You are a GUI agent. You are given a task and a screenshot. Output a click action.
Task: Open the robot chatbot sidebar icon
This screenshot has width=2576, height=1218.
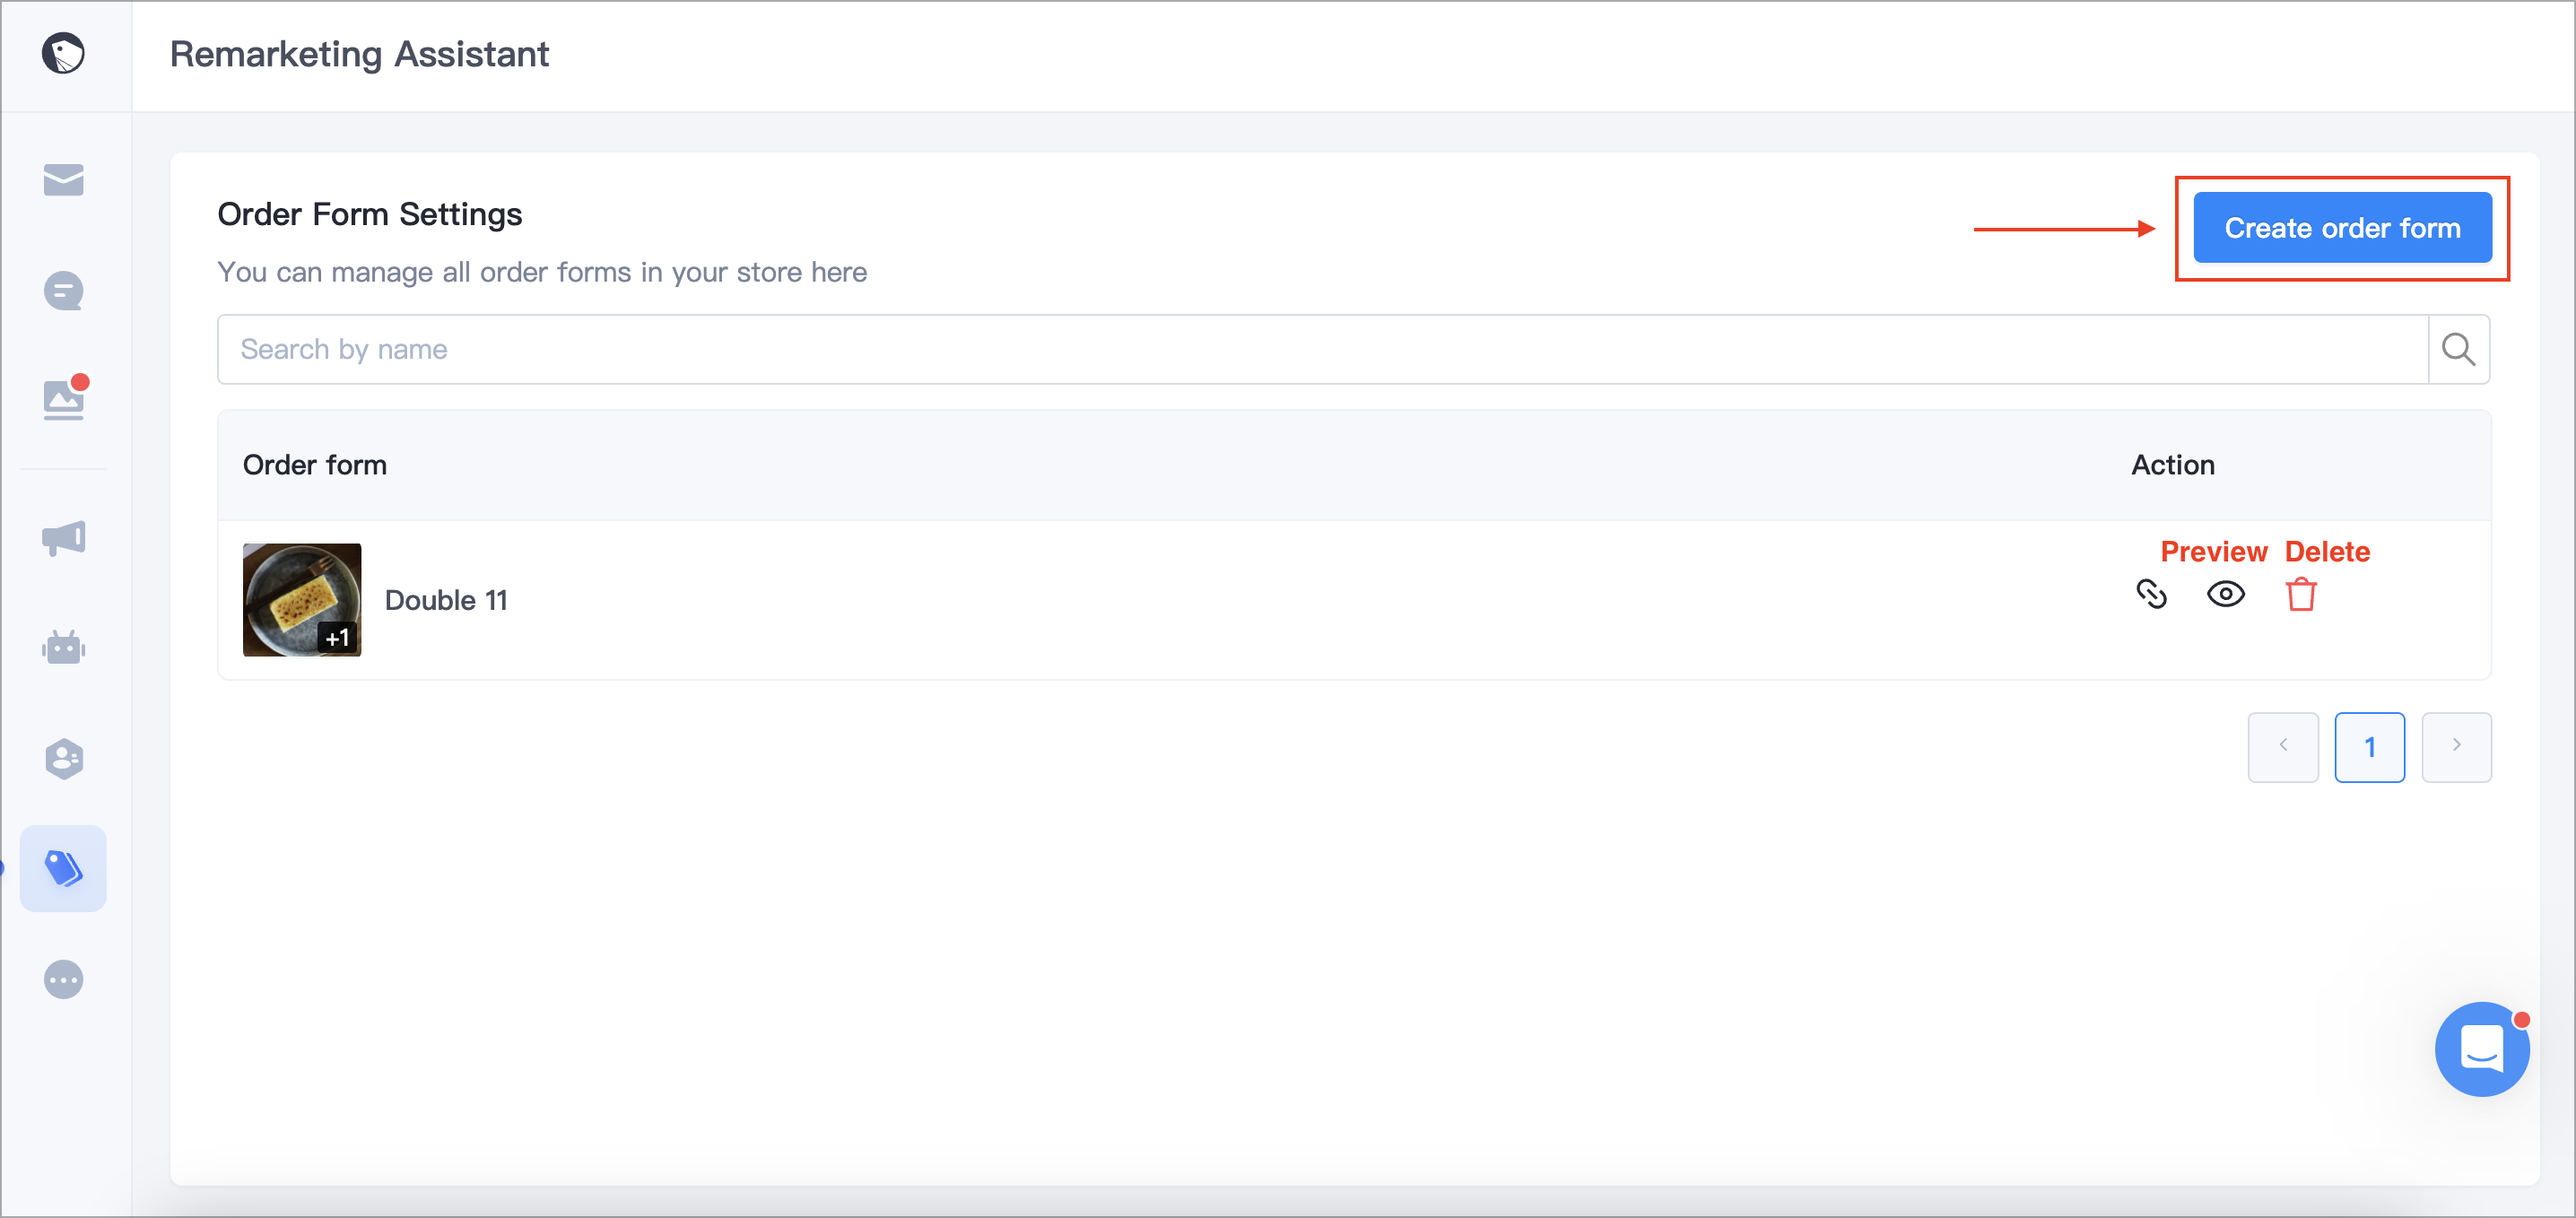point(63,647)
